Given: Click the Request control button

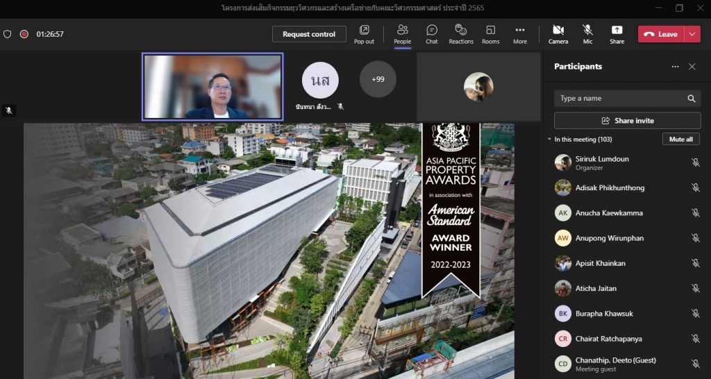Looking at the screenshot, I should (x=309, y=34).
